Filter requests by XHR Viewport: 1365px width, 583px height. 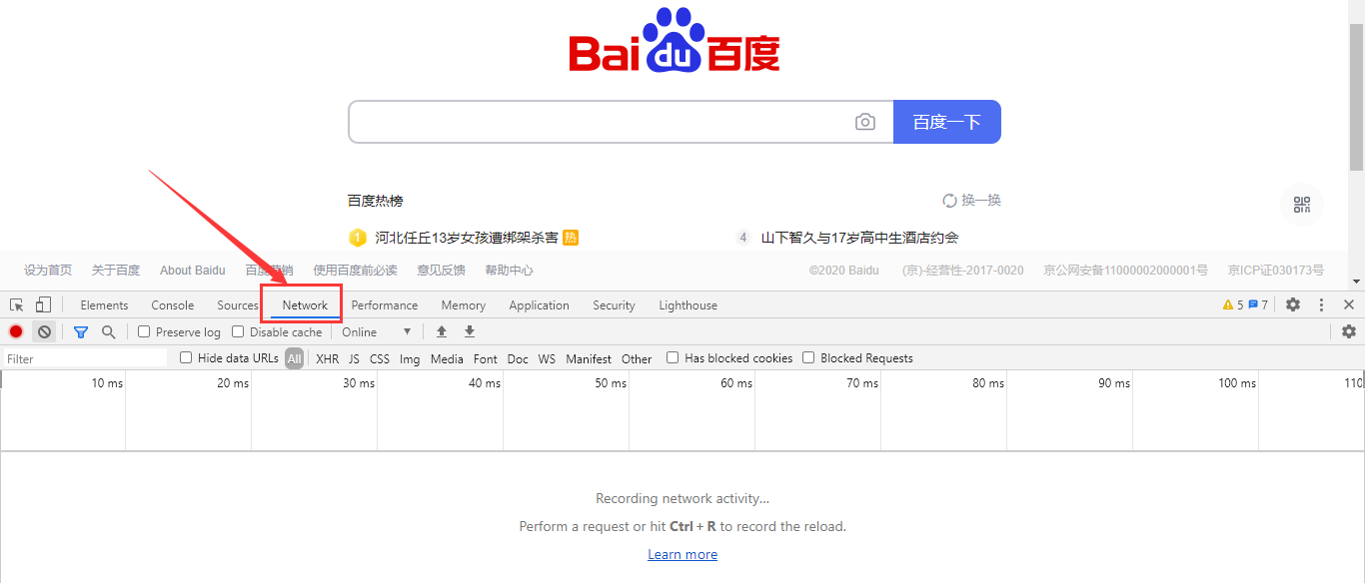coord(328,358)
